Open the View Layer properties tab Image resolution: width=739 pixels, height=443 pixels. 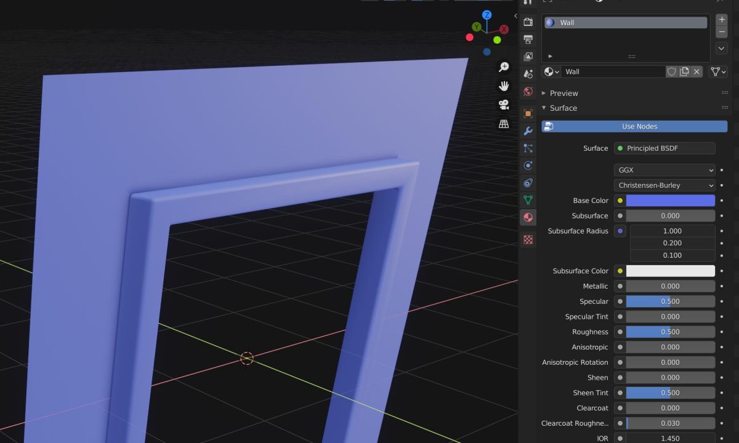[x=528, y=57]
